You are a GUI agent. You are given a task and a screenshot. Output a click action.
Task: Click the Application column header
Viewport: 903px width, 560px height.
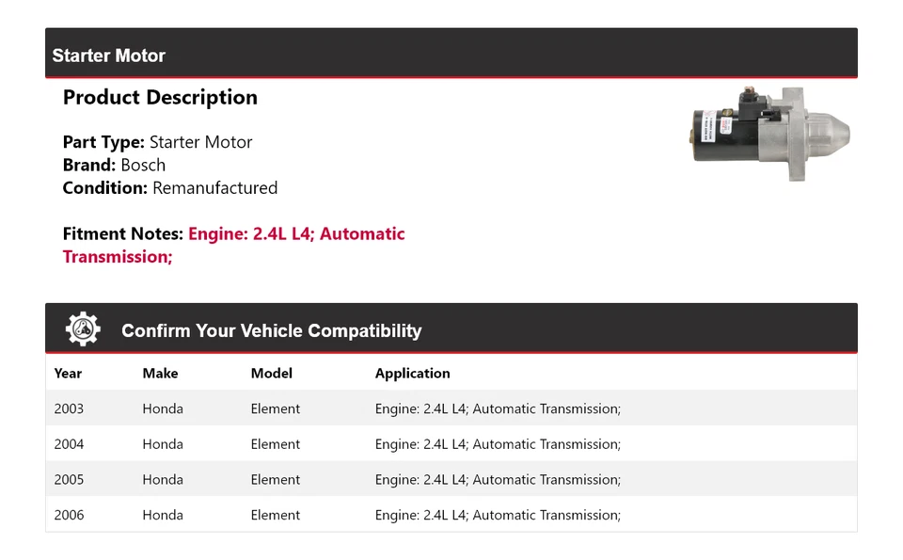click(x=412, y=374)
